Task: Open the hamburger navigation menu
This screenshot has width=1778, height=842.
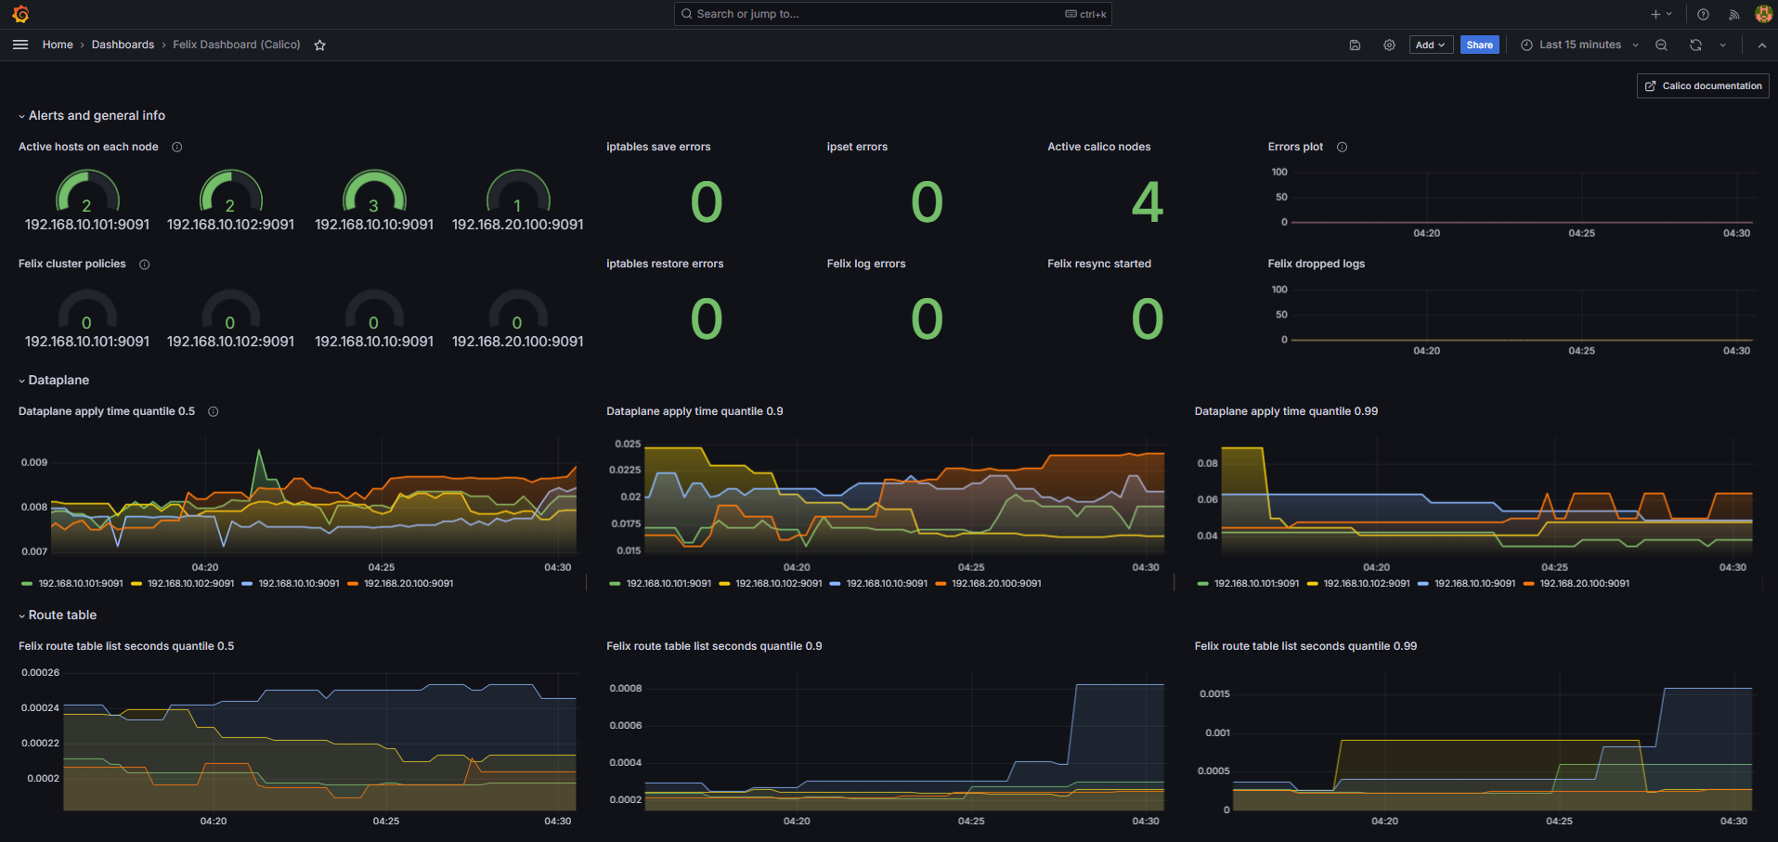Action: pos(20,45)
